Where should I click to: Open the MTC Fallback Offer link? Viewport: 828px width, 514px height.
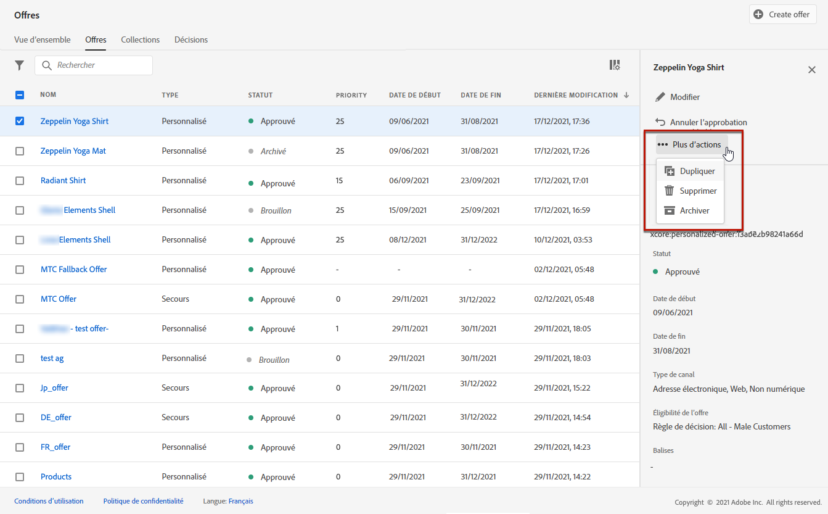coord(73,269)
